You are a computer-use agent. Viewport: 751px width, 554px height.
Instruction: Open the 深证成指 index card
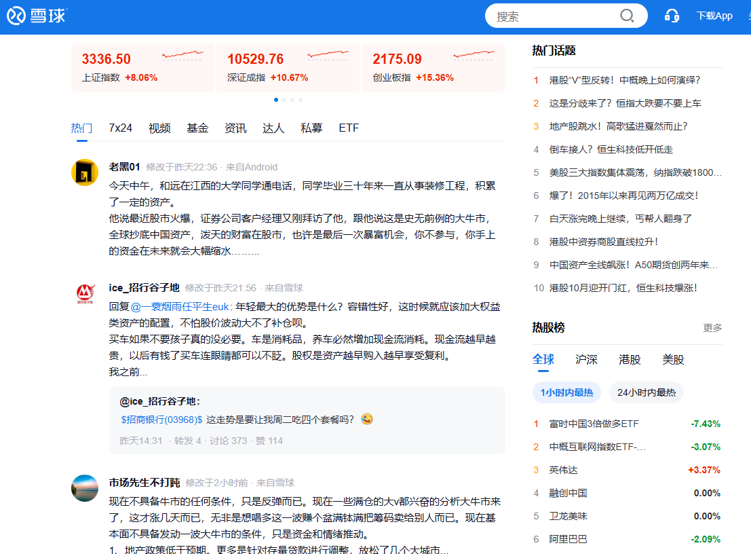click(288, 68)
